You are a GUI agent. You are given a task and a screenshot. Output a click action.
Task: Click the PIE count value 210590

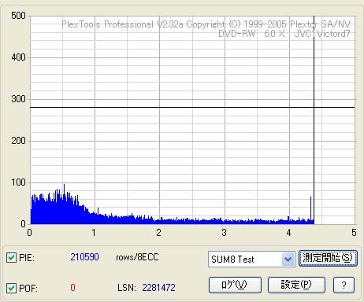tap(84, 257)
